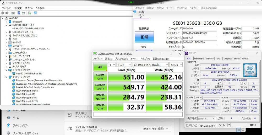Open CrystalDiskInfo ディスク(D) menu
The height and width of the screenshot is (135, 262).
coord(182,8)
